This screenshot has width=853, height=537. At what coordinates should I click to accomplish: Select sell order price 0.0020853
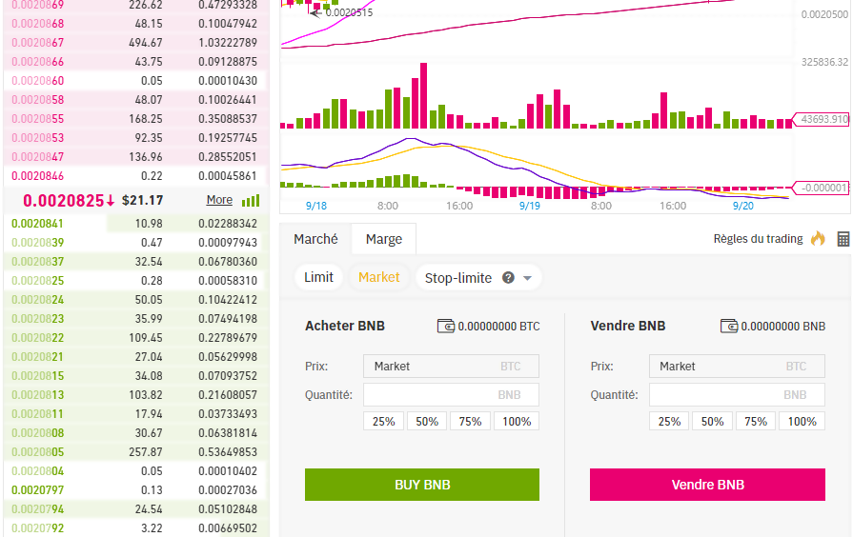tap(37, 138)
